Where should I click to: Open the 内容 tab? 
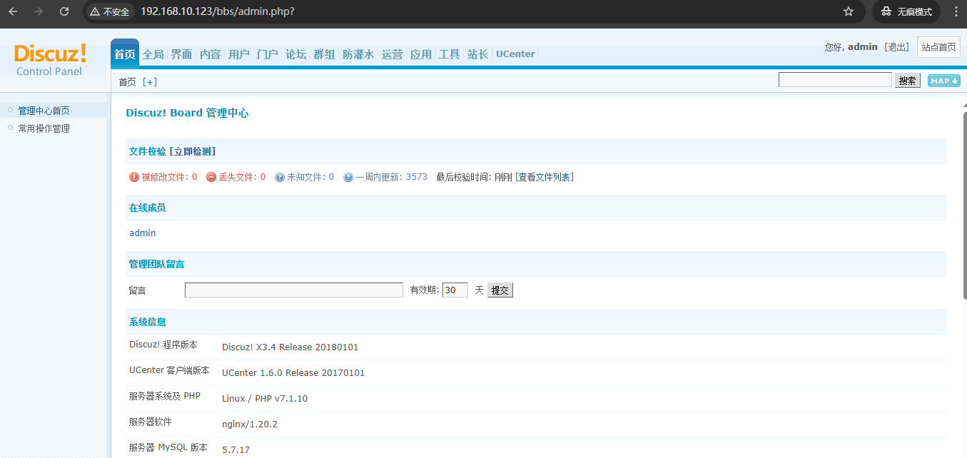211,54
